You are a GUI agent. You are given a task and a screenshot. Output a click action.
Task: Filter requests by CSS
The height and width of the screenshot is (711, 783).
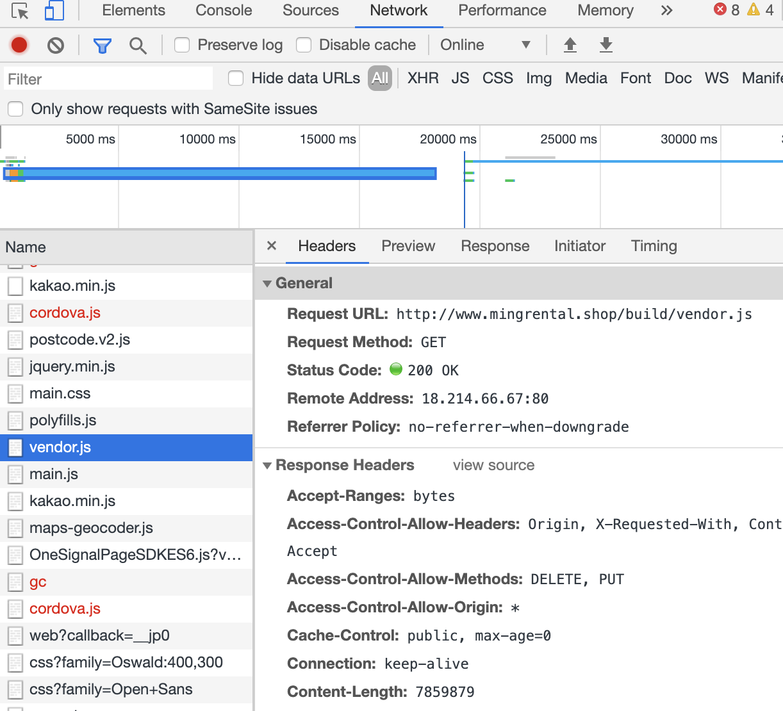498,78
